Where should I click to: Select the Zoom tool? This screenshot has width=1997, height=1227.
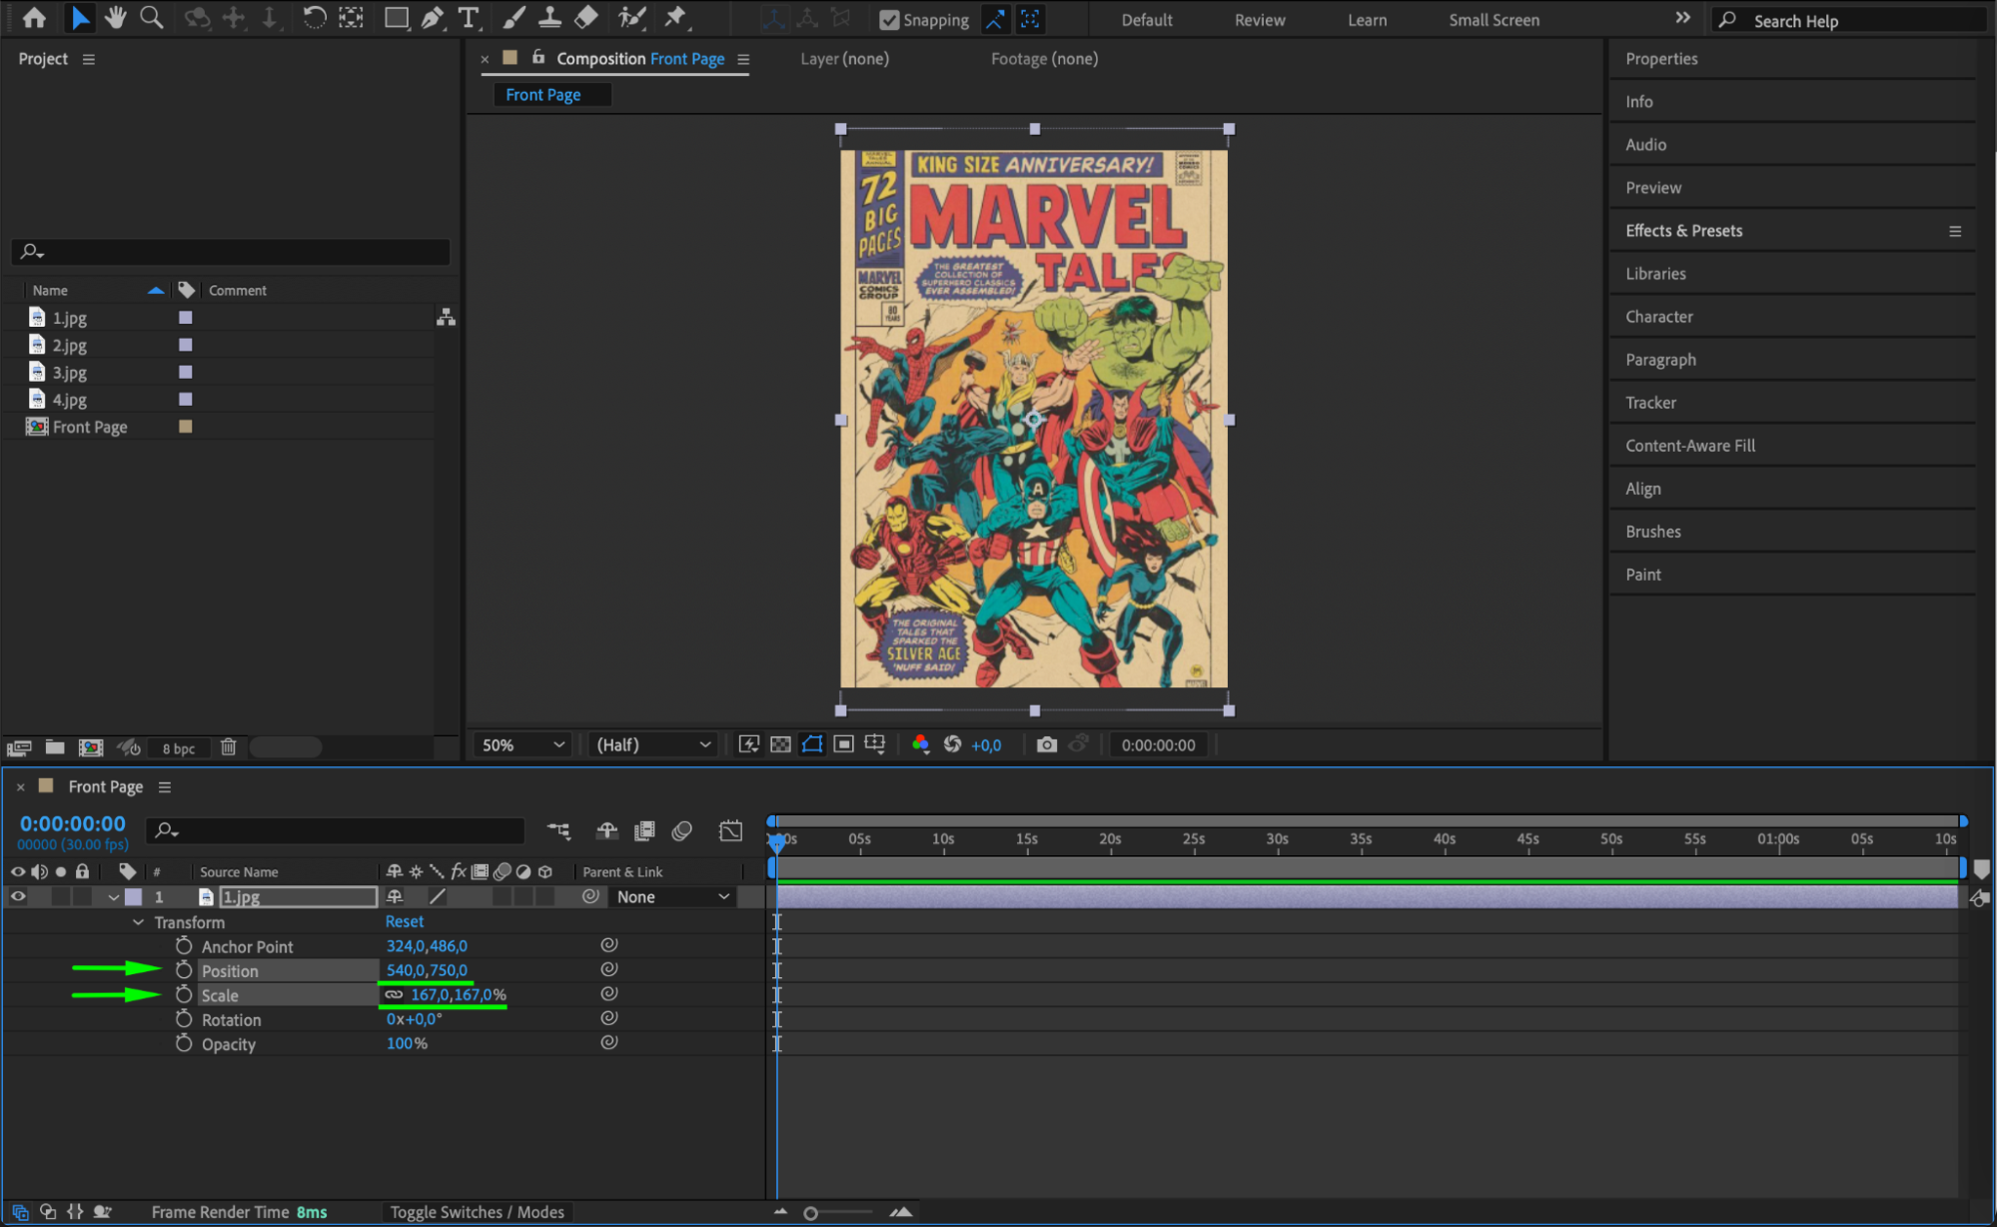coord(151,17)
